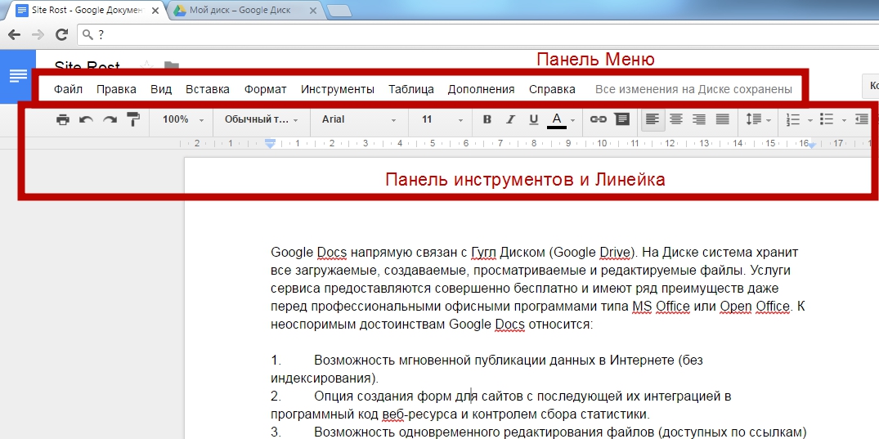Switch to the Мой диск browser tab
This screenshot has height=439, width=879.
244,10
